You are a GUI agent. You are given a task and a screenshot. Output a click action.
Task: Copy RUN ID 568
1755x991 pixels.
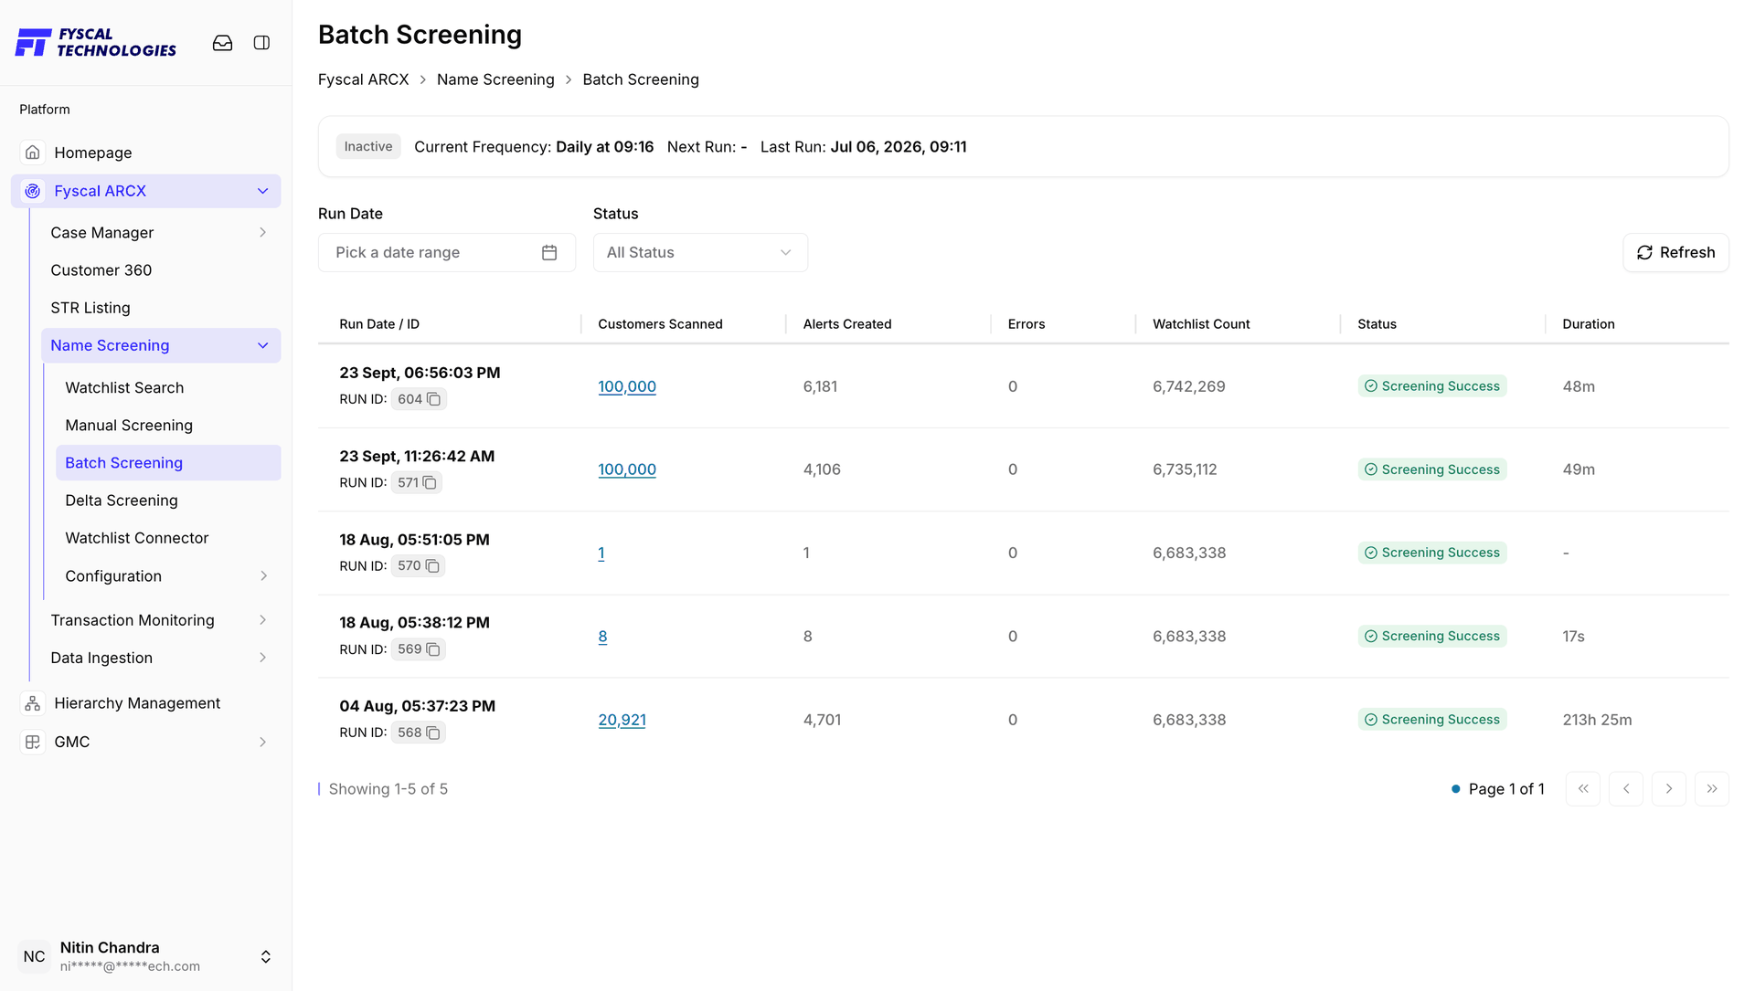click(x=433, y=733)
